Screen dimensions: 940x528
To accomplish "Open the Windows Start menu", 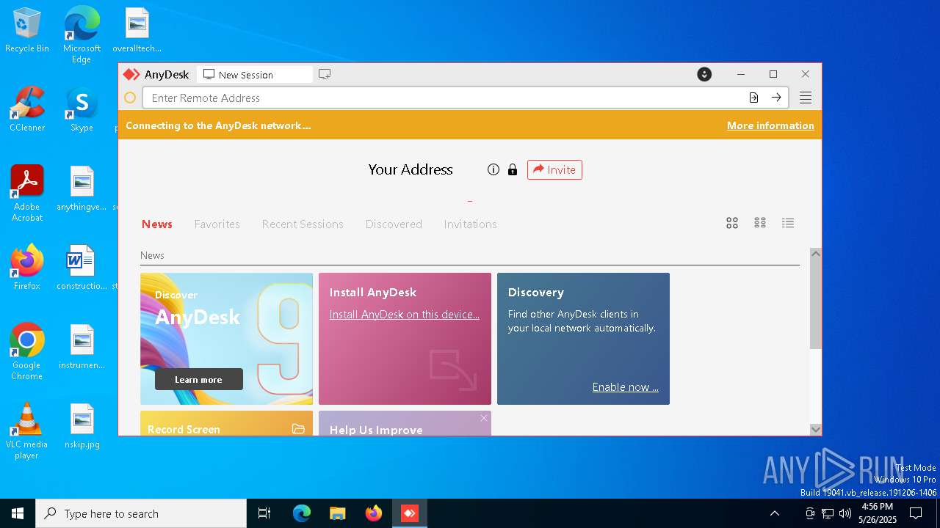I will click(x=18, y=513).
